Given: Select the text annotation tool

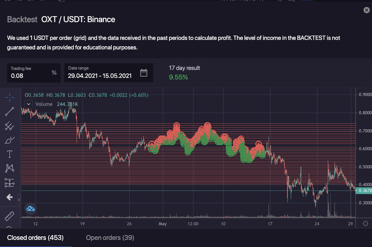Looking at the screenshot, I should [9, 154].
